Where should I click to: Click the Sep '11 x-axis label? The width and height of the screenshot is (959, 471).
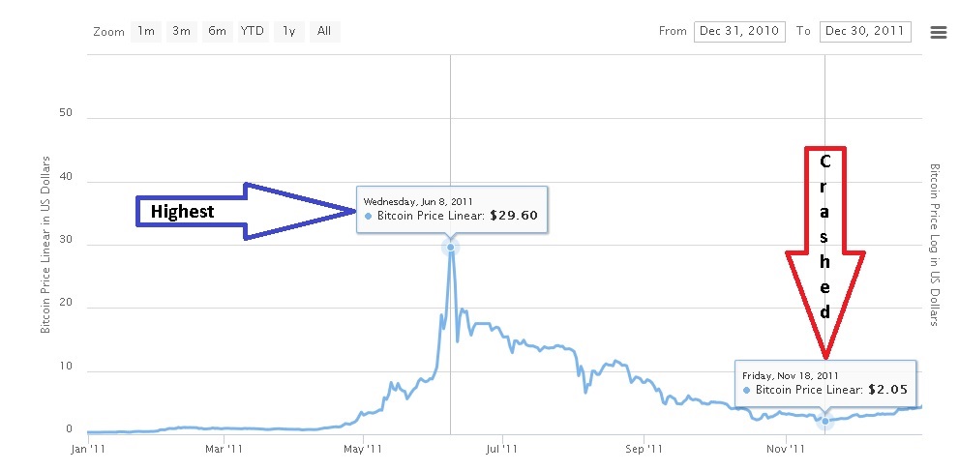(x=644, y=449)
